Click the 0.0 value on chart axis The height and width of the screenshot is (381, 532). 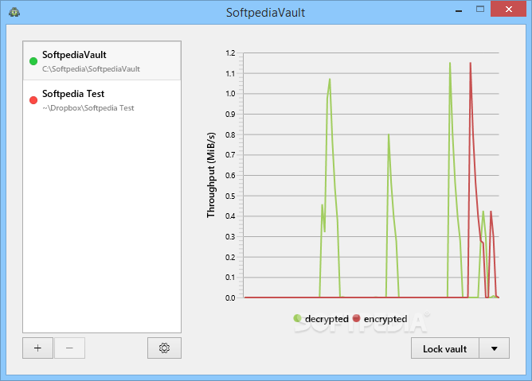tap(230, 298)
